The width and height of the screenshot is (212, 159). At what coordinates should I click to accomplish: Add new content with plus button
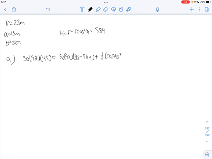pyautogui.click(x=192, y=10)
